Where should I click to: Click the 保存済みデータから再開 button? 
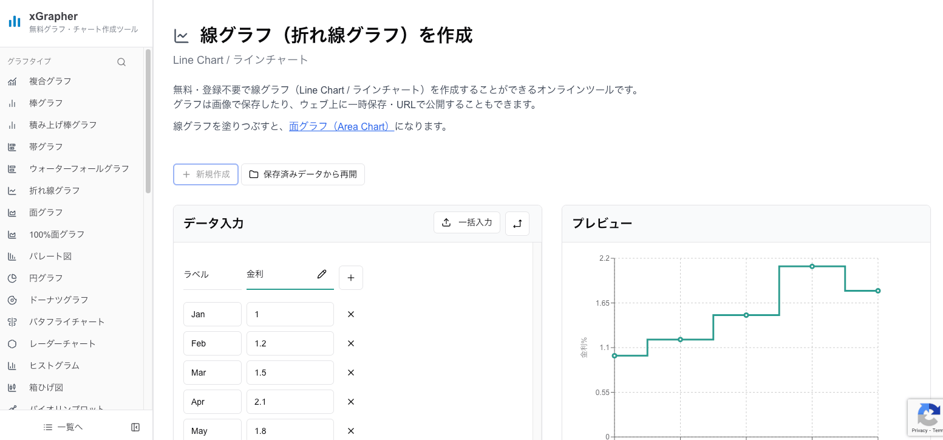coord(302,174)
